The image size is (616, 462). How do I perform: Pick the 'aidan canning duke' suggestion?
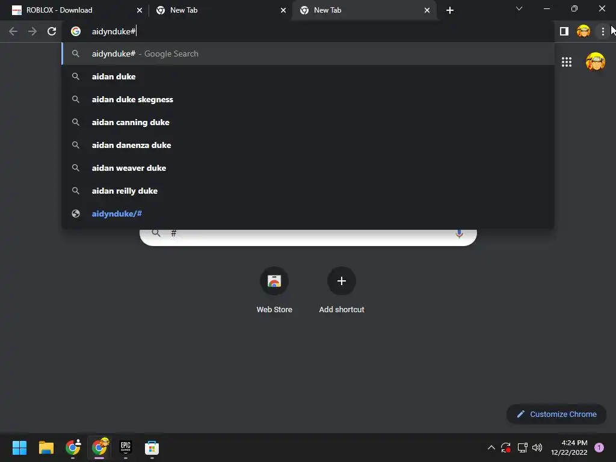(x=308, y=122)
